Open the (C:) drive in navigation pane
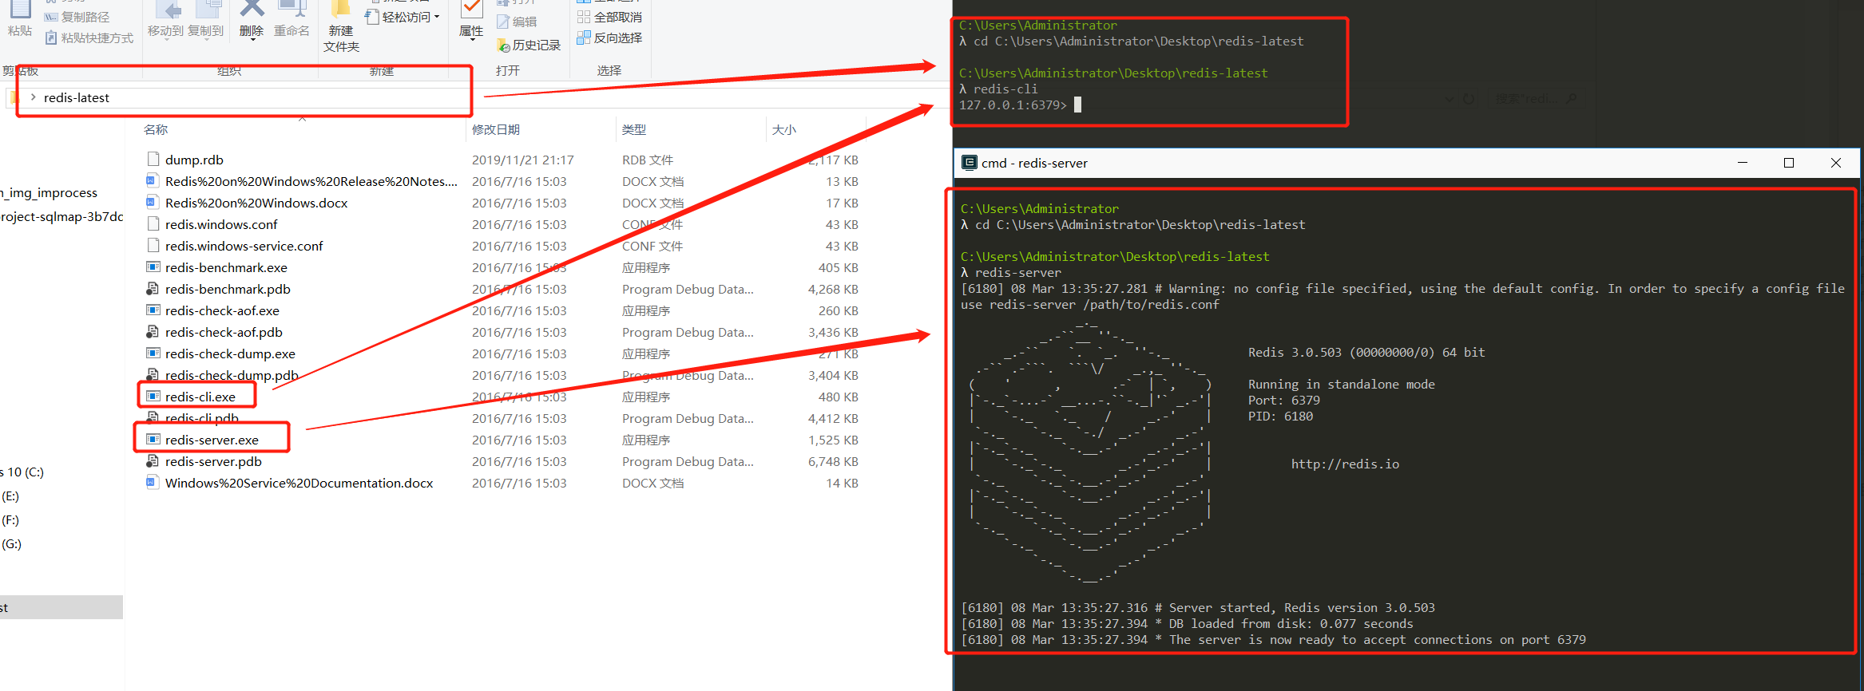The image size is (1864, 691). (22, 472)
